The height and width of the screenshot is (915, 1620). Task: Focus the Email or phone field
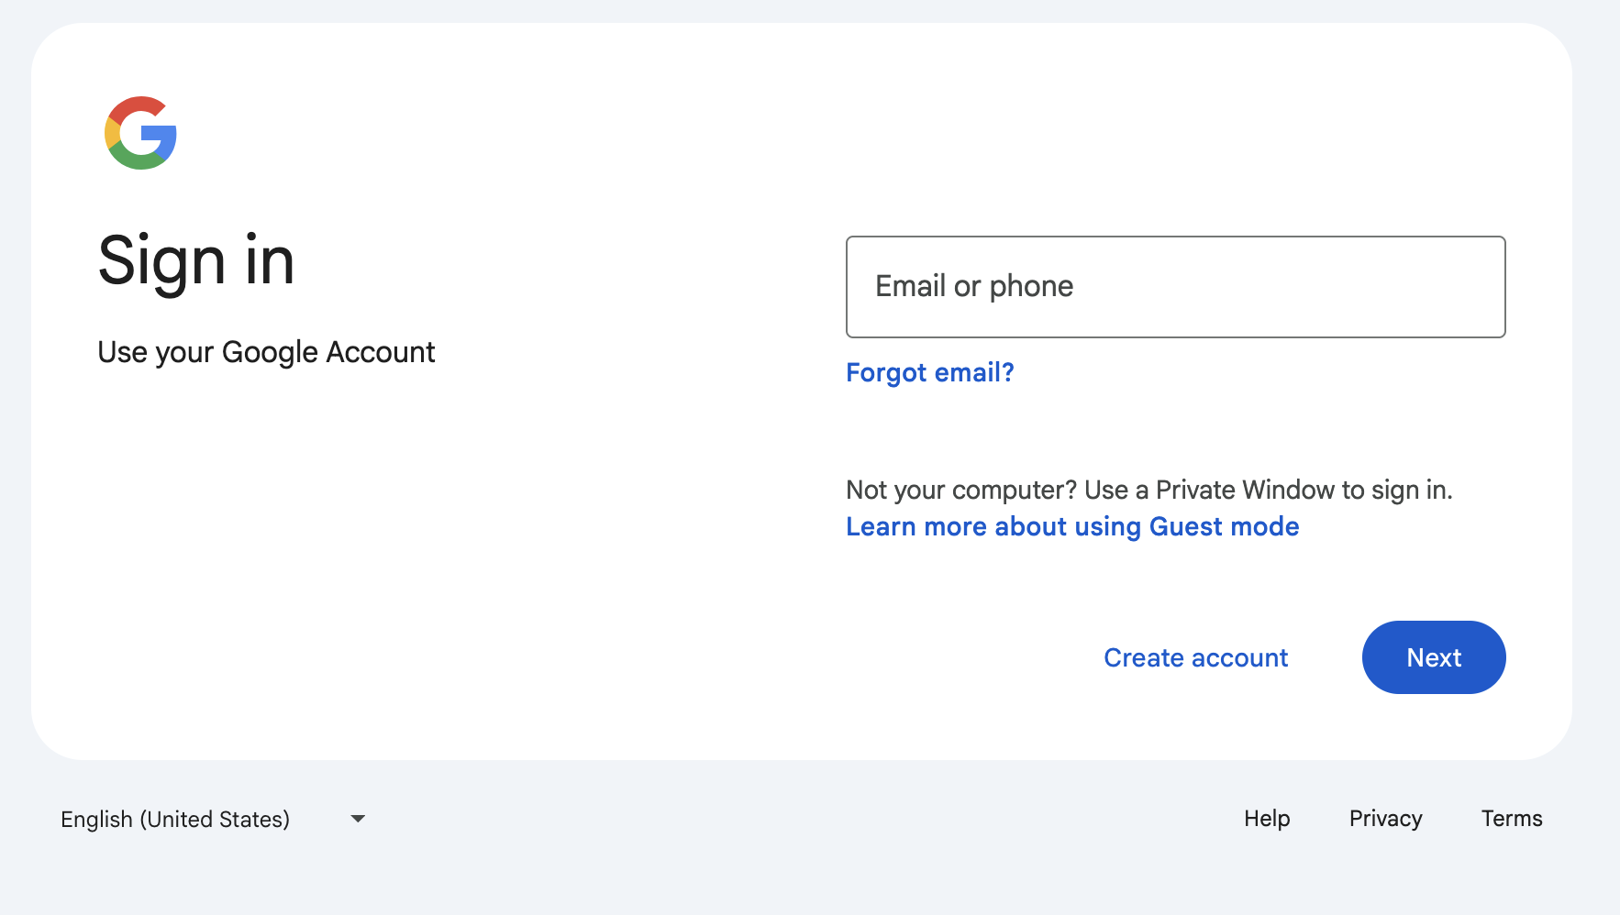1174,287
